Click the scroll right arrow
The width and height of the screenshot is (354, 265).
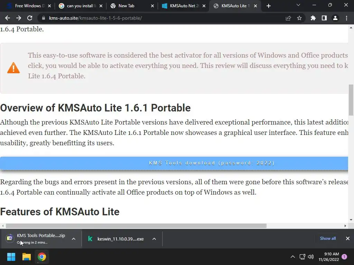[x=345, y=226]
